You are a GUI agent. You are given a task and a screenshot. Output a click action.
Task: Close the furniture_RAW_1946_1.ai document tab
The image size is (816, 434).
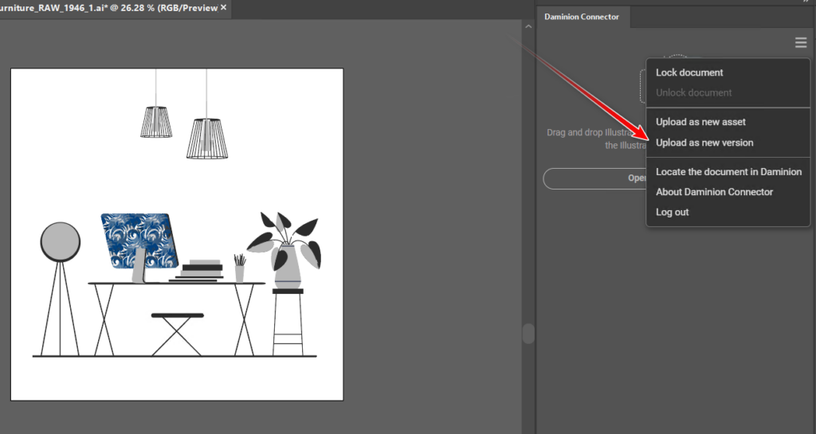pos(224,7)
